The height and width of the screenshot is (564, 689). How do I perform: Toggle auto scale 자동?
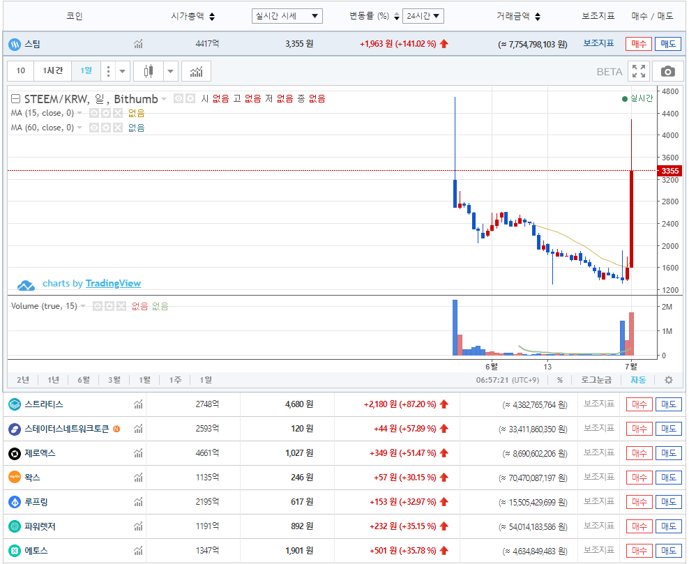pyautogui.click(x=638, y=380)
